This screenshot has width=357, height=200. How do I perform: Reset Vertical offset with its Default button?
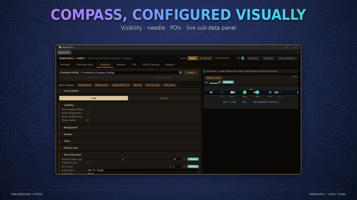(193, 159)
